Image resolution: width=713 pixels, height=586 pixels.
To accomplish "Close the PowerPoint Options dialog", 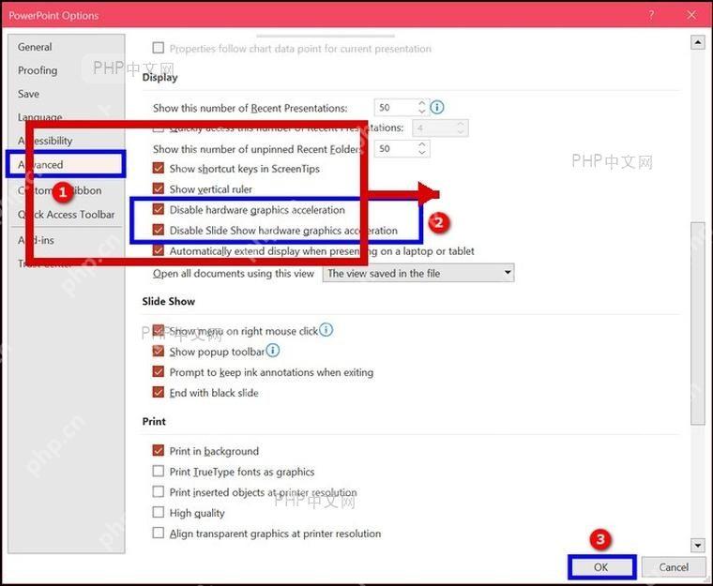I will pyautogui.click(x=691, y=15).
